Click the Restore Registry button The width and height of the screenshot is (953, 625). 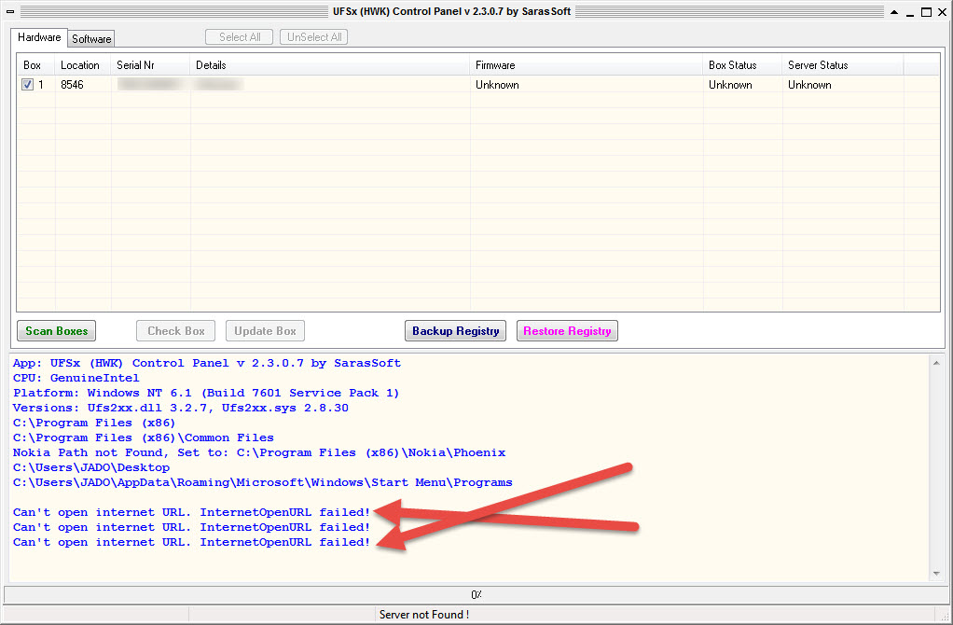click(567, 331)
